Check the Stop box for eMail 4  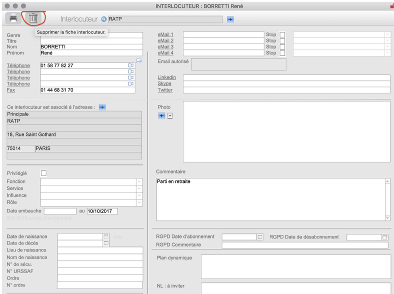282,53
